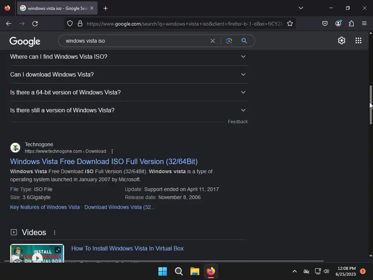373x280 pixels.
Task: Click the OneDrive cloud tray icon
Action: click(306, 271)
